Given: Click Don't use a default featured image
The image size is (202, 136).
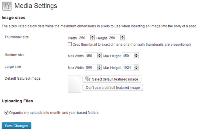Looking at the screenshot, I should 113,87.
